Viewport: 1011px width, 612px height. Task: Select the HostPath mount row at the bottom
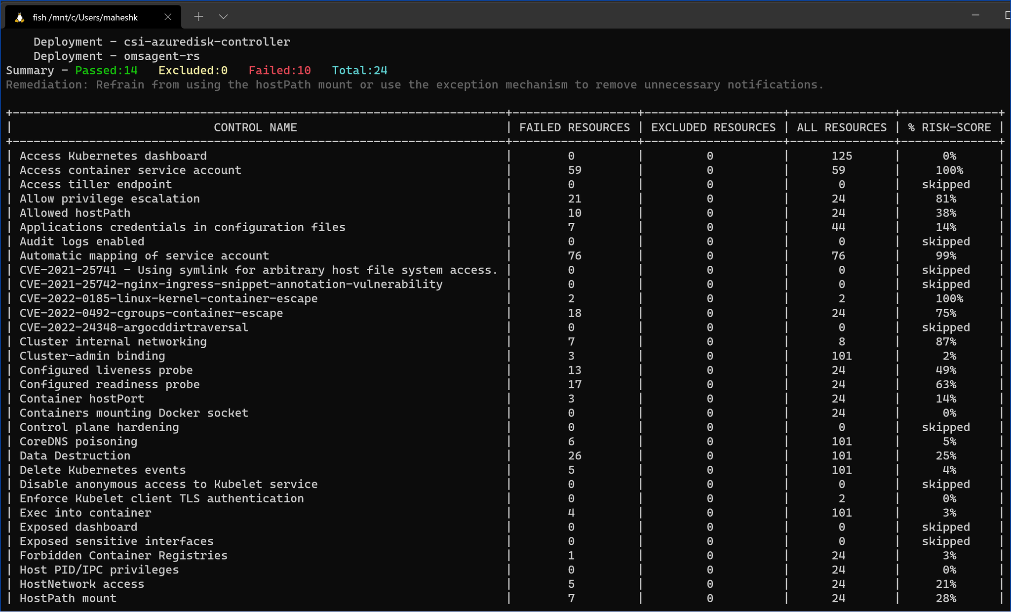[68, 598]
